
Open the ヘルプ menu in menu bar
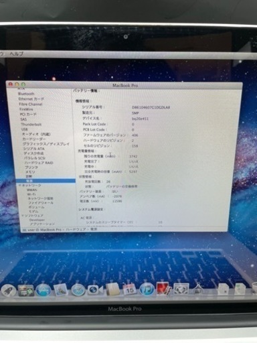[16, 54]
